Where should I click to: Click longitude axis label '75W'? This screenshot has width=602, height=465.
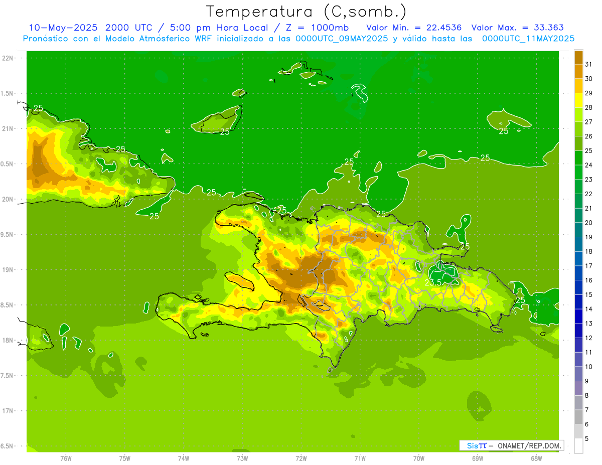tap(124, 458)
